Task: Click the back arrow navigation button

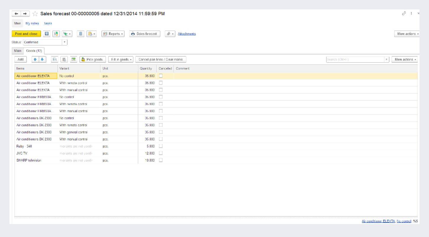Action: [x=17, y=14]
